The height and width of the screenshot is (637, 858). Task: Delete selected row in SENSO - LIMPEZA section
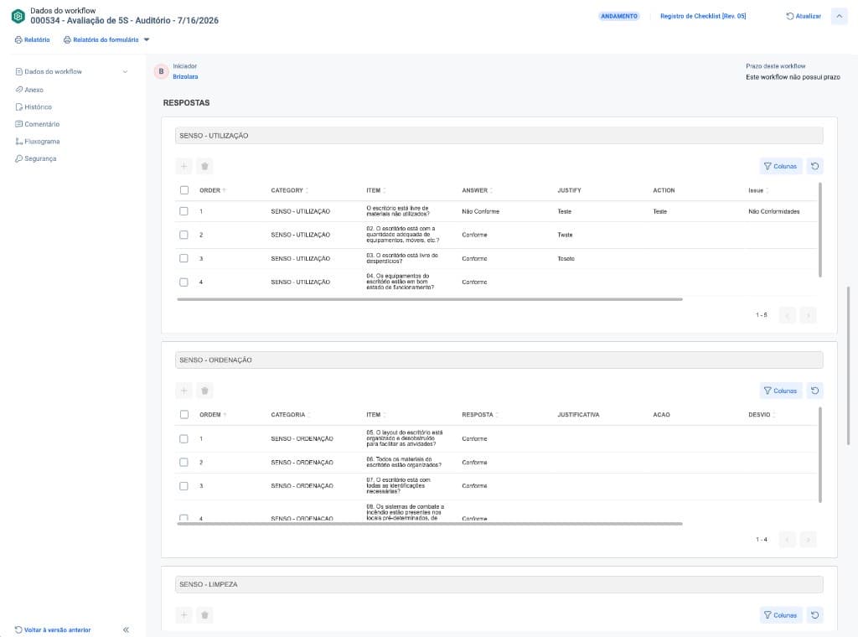point(204,615)
